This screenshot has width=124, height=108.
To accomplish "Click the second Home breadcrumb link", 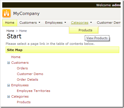I will pyautogui.click(x=23, y=31).
